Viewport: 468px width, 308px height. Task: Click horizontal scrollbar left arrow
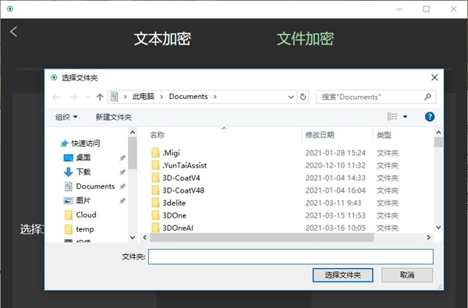pyautogui.click(x=145, y=238)
